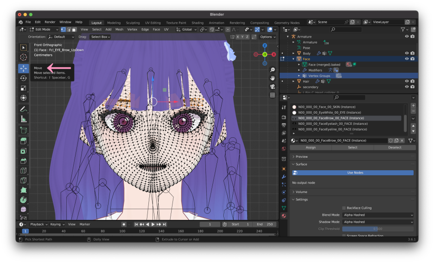Open the Modifiers wrench properties tab
Viewport: 434px width, 263px height.
click(284, 177)
